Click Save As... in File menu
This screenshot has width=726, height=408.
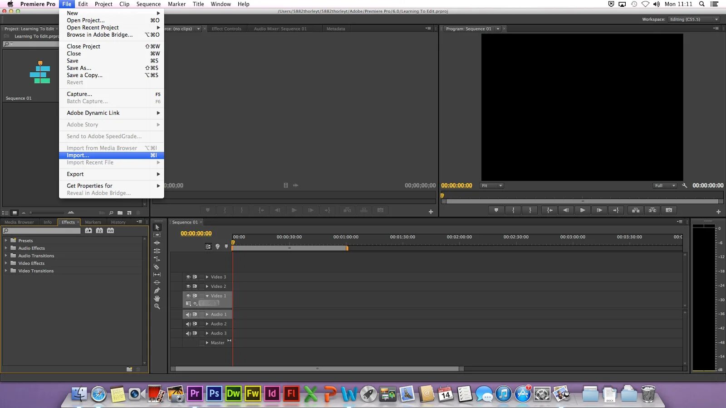coord(112,68)
